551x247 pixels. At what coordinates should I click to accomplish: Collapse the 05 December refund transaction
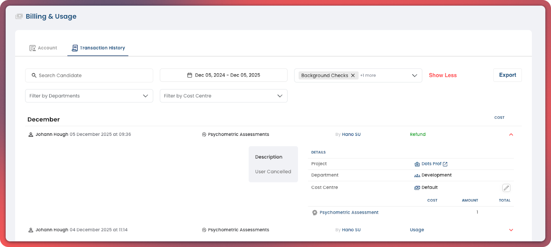tap(511, 134)
